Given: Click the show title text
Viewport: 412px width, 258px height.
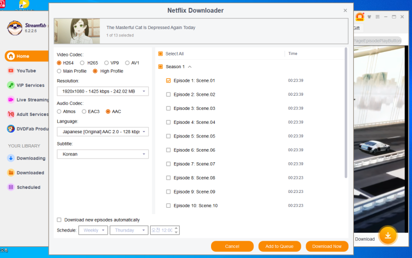Looking at the screenshot, I should click(x=151, y=27).
